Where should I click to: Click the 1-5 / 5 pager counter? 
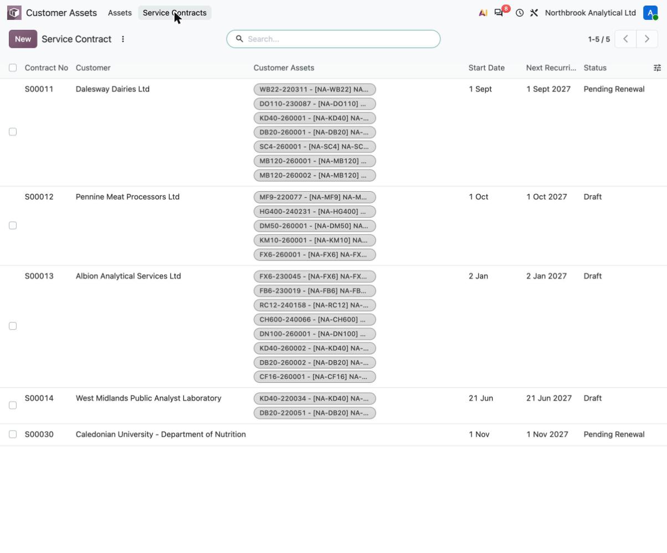click(x=599, y=39)
